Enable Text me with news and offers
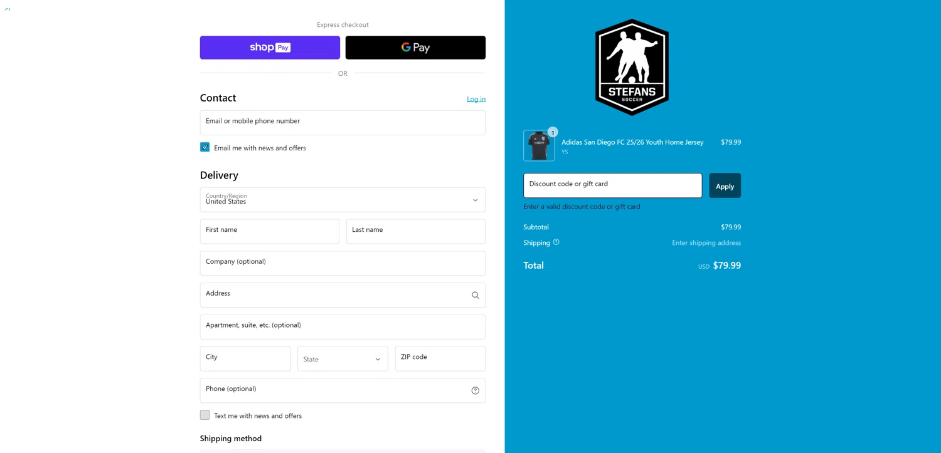This screenshot has width=941, height=453. (x=205, y=415)
